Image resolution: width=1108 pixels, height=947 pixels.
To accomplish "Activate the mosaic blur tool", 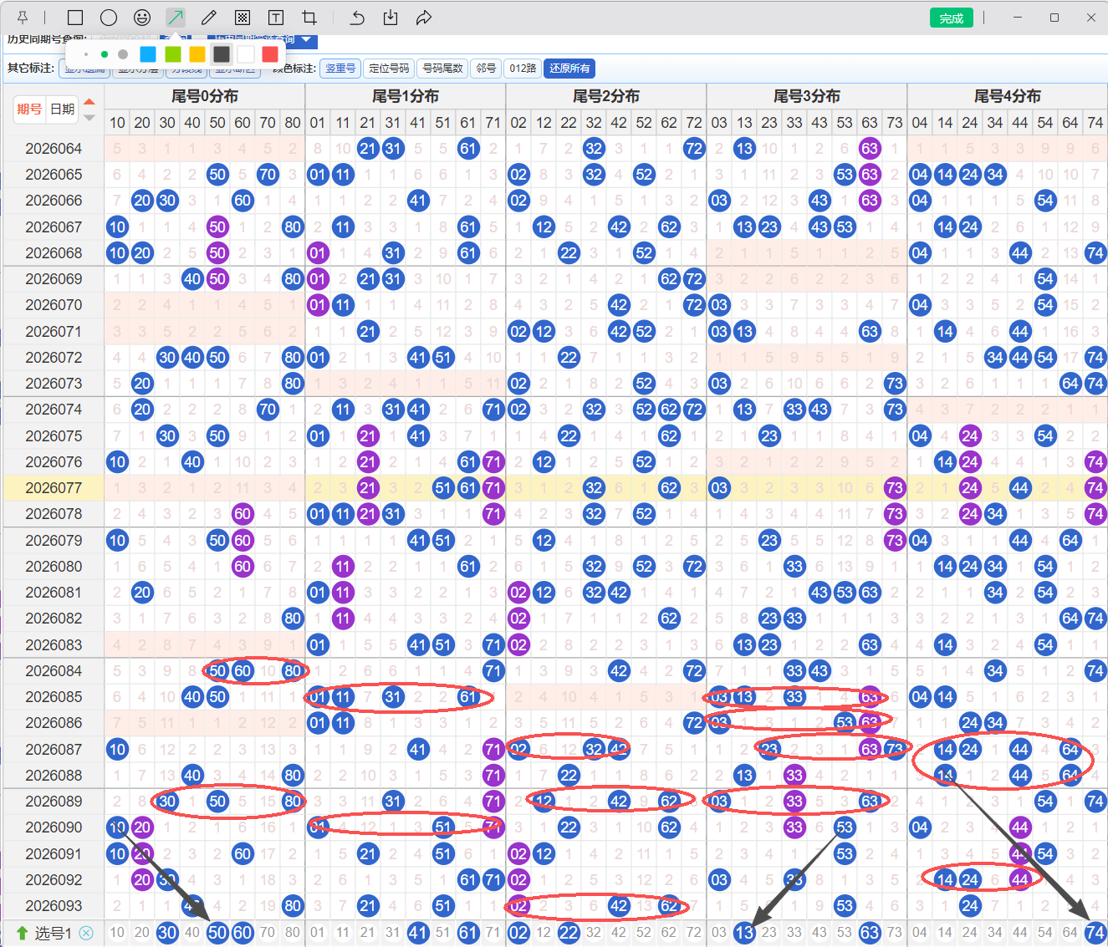I will (x=243, y=18).
